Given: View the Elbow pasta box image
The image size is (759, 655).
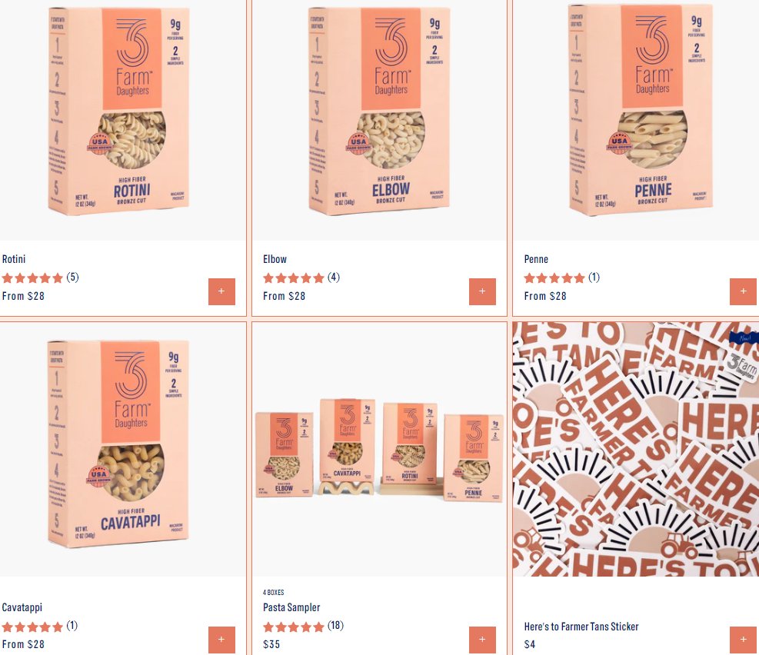Looking at the screenshot, I should tap(380, 120).
